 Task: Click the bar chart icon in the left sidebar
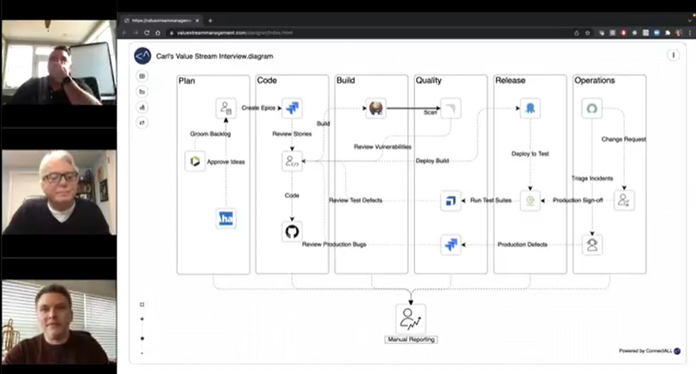coord(142,108)
